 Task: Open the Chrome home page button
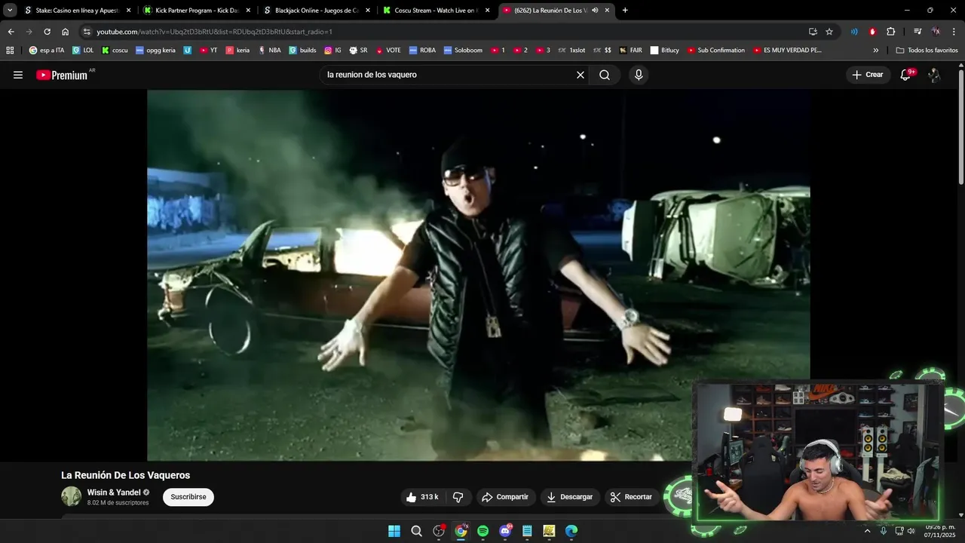tap(66, 32)
